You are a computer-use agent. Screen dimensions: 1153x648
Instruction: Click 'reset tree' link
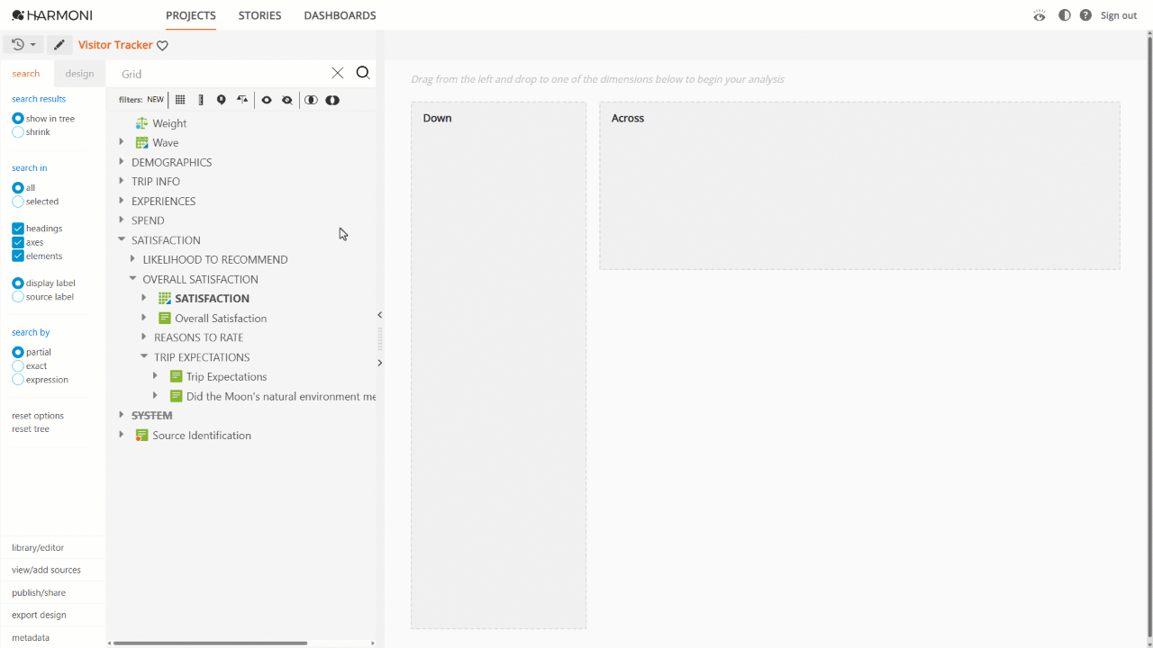pyautogui.click(x=31, y=429)
